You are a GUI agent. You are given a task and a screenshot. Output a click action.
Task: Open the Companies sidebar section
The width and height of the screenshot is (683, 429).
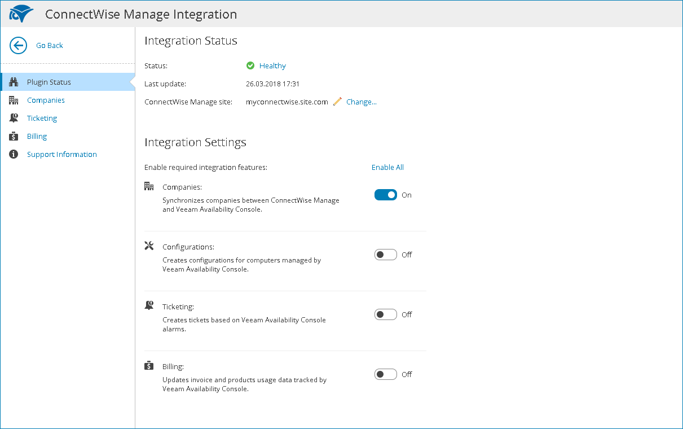point(46,100)
